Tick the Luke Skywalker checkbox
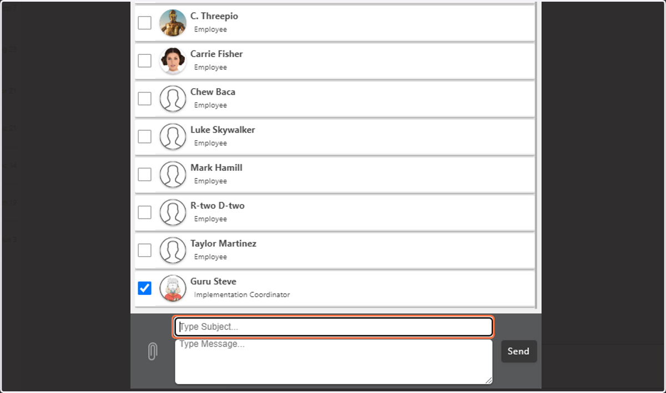Image resolution: width=666 pixels, height=393 pixels. [144, 136]
